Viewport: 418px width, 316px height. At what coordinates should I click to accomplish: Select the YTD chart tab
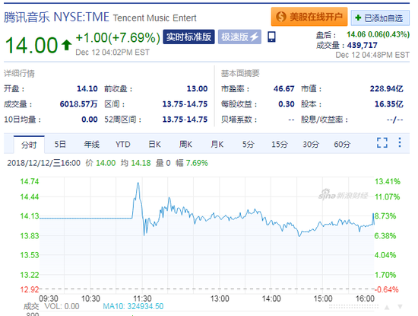(123, 145)
